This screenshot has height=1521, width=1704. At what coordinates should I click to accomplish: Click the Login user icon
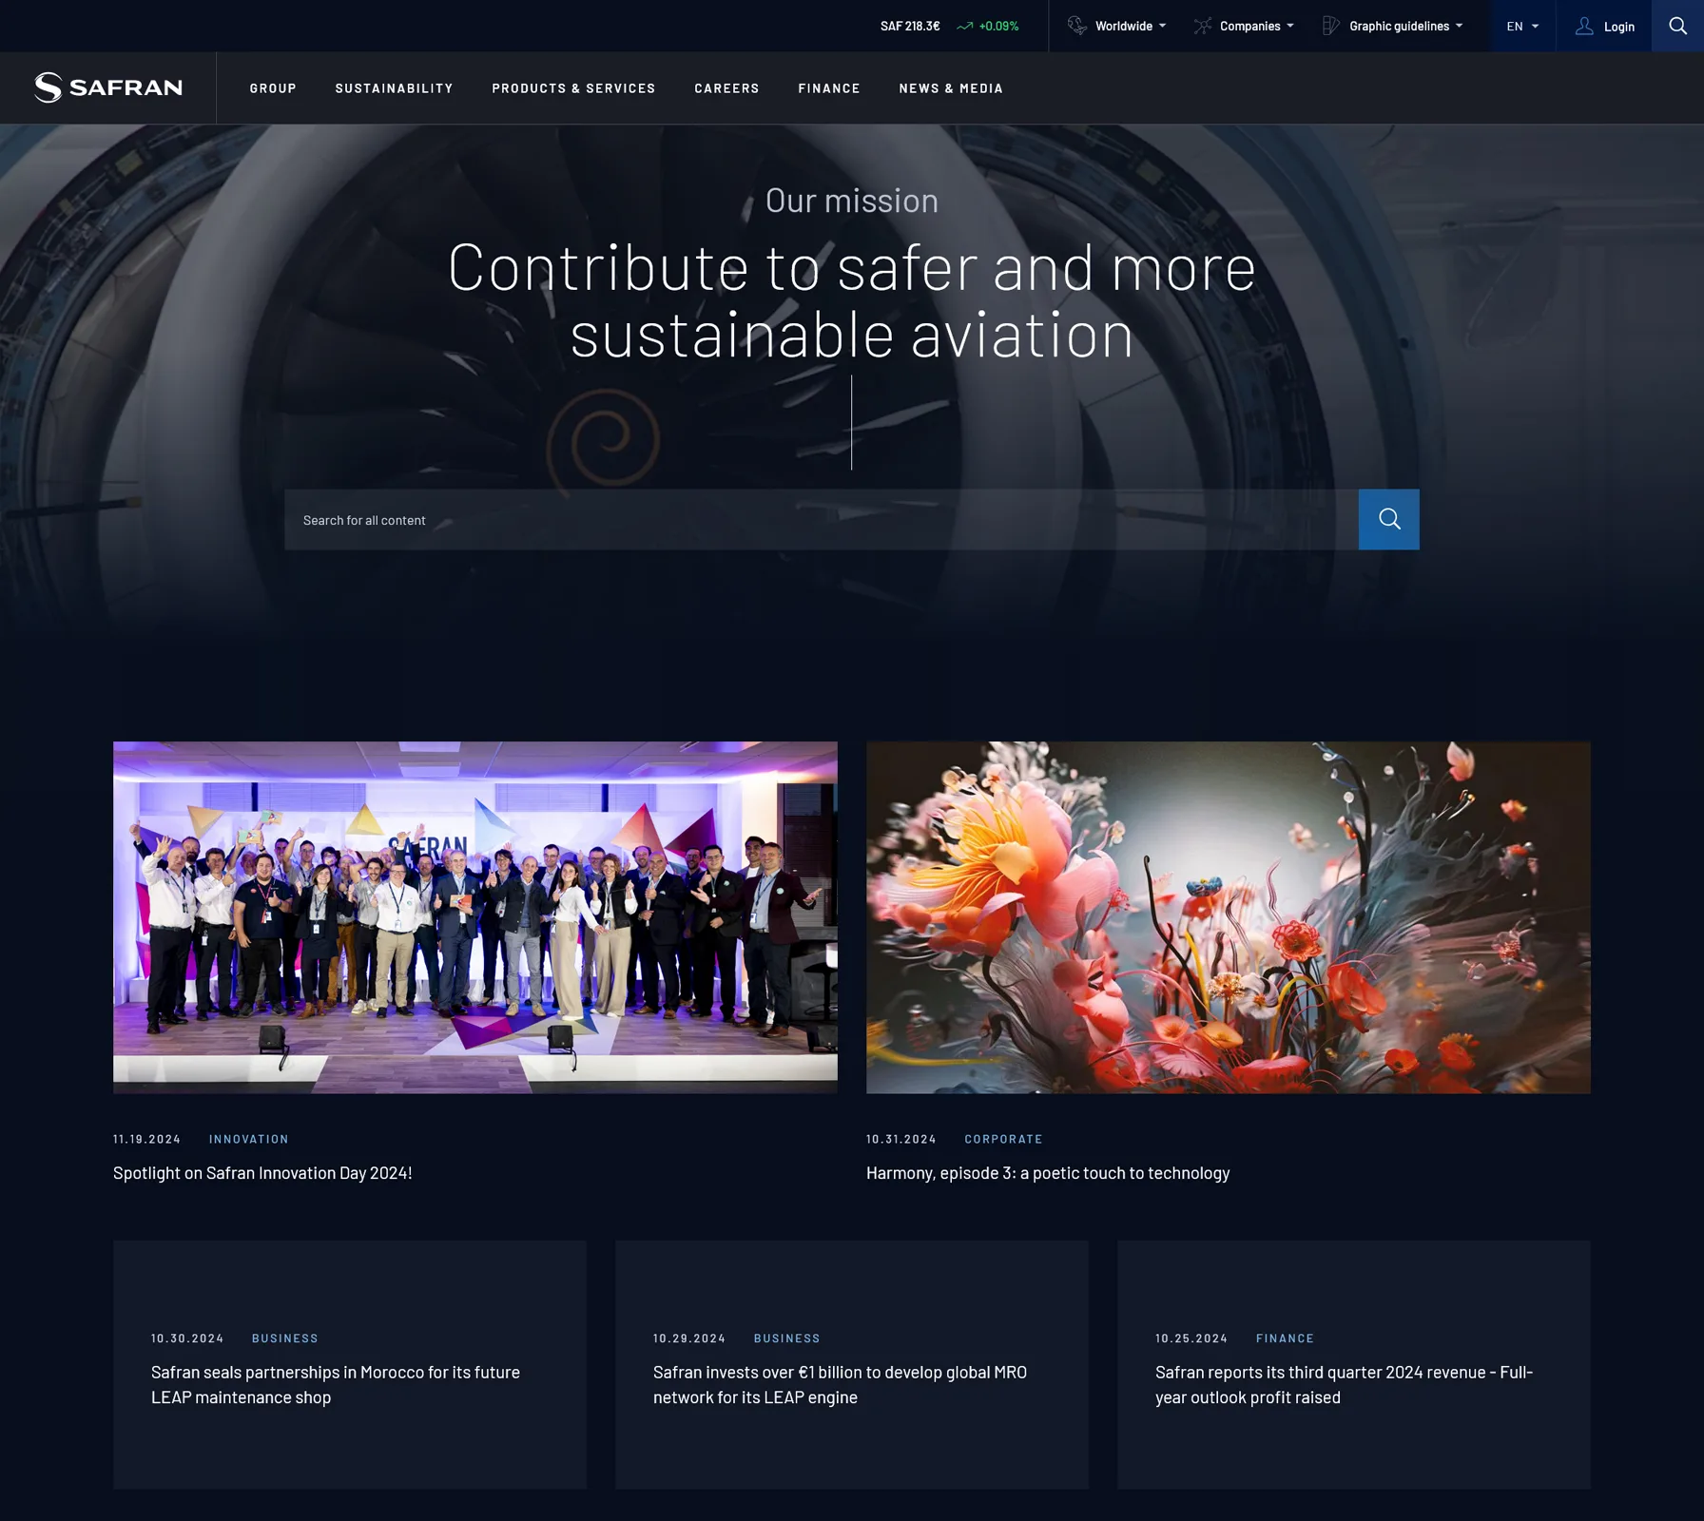pos(1584,26)
